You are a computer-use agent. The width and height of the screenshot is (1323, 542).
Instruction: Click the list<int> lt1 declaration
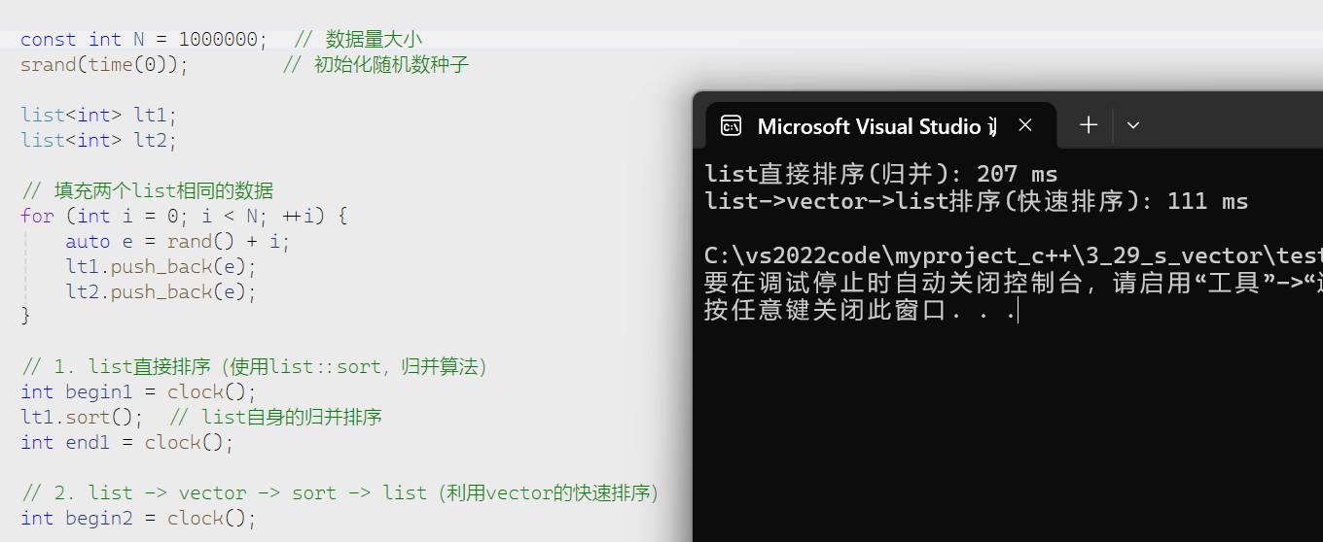click(98, 115)
